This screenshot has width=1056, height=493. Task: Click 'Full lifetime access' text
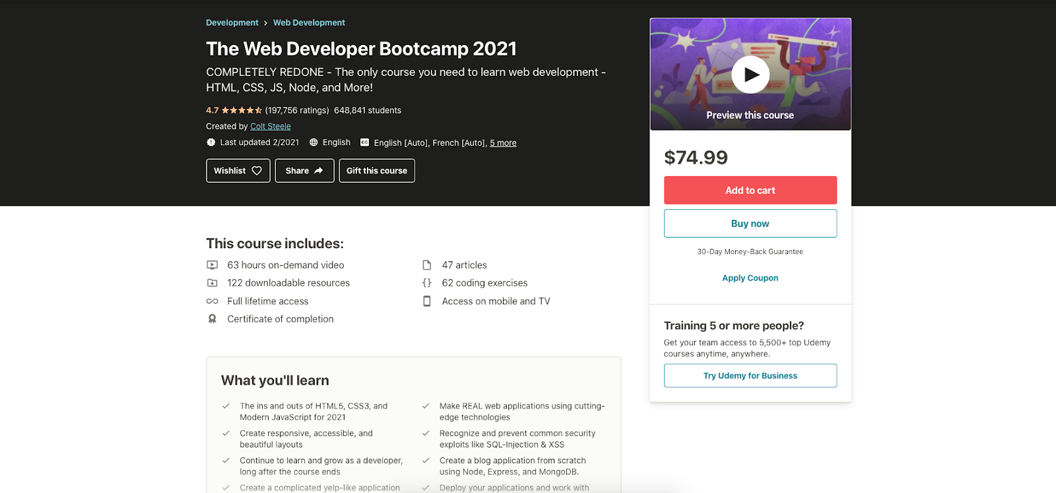click(x=268, y=301)
